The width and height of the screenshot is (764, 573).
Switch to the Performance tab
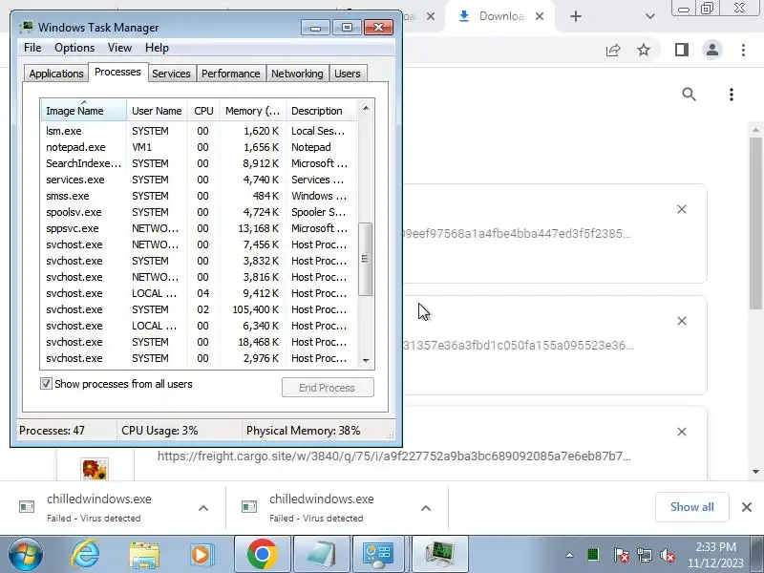click(231, 74)
